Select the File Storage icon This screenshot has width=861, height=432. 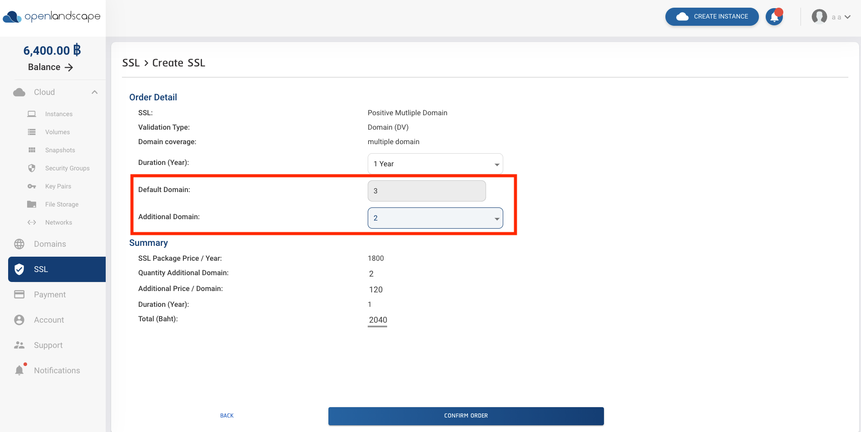[x=61, y=204]
